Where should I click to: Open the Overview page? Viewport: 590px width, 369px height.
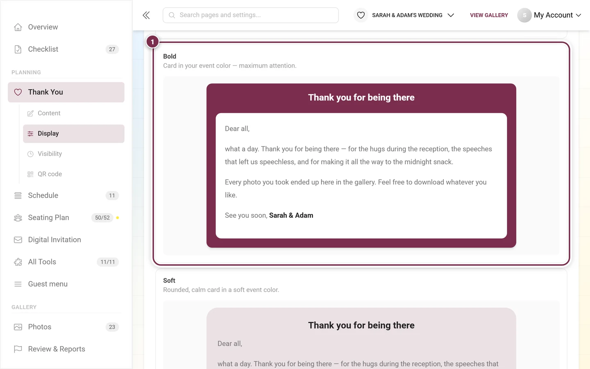click(66, 27)
